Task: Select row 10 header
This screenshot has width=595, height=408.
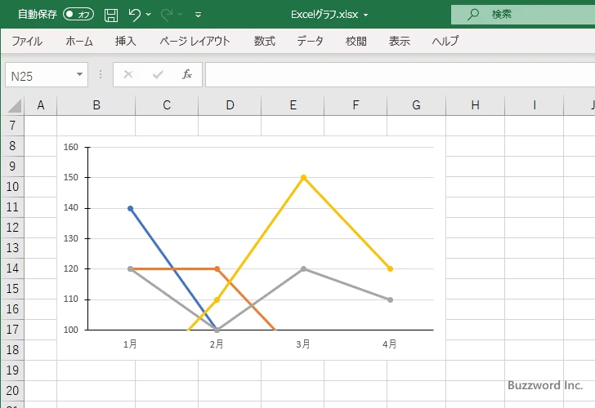Action: [12, 187]
